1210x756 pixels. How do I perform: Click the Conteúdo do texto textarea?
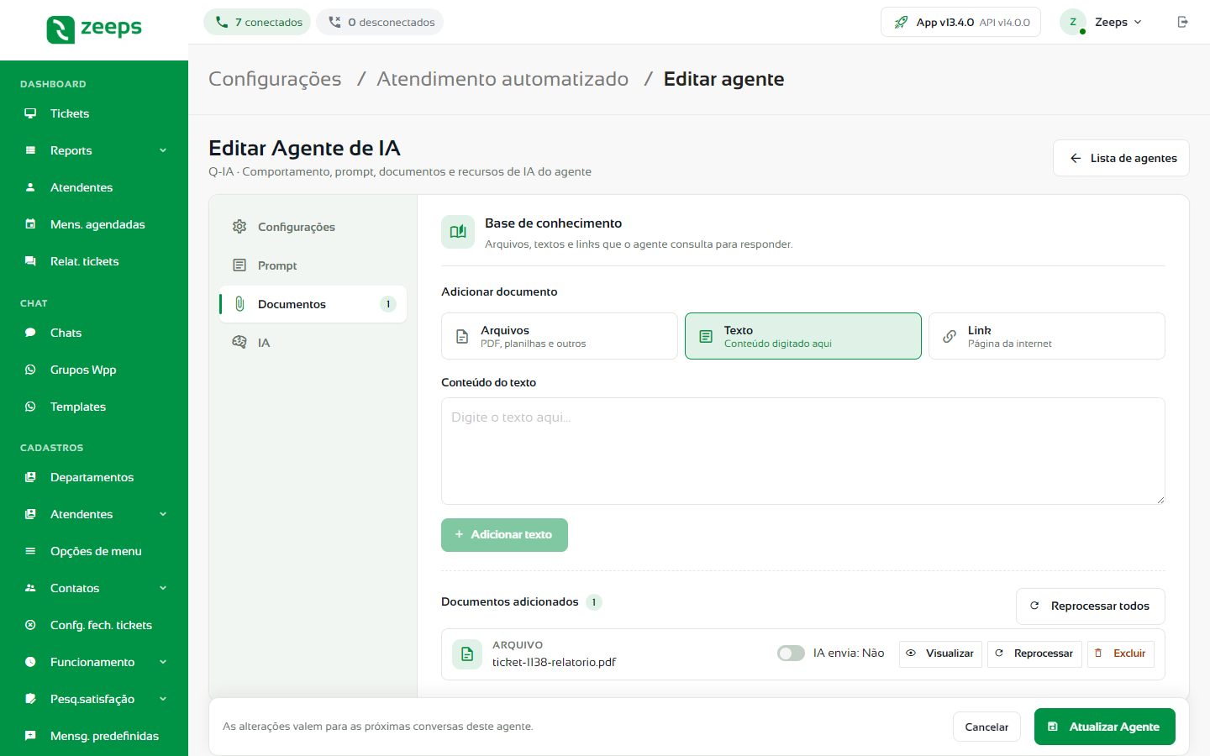803,451
